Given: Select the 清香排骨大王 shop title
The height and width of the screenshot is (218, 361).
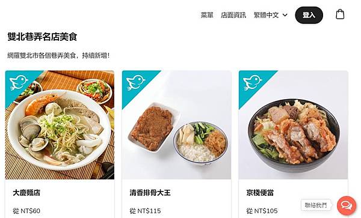Looking at the screenshot, I should pyautogui.click(x=150, y=193).
